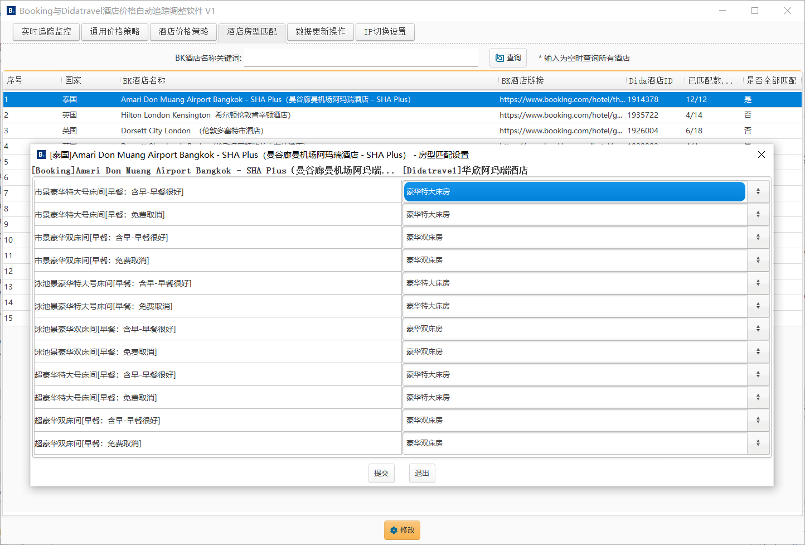Image resolution: width=805 pixels, height=545 pixels.
Task: Click the 已匹配数 column header
Action: click(x=714, y=81)
